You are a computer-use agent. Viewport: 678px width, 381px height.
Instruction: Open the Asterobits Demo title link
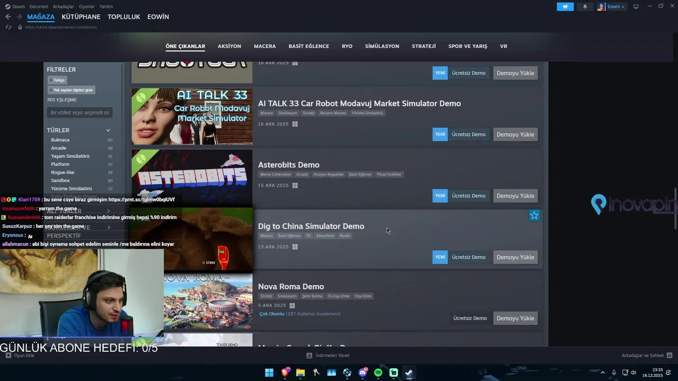pos(289,165)
